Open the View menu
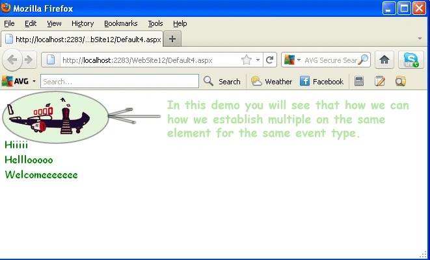The image size is (430, 260). 54,23
